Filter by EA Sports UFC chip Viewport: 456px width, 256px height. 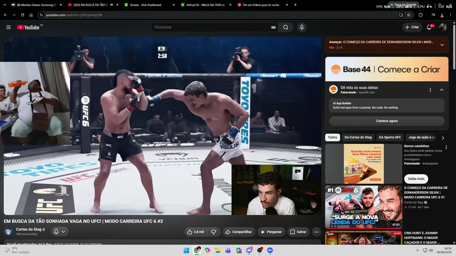pos(390,137)
